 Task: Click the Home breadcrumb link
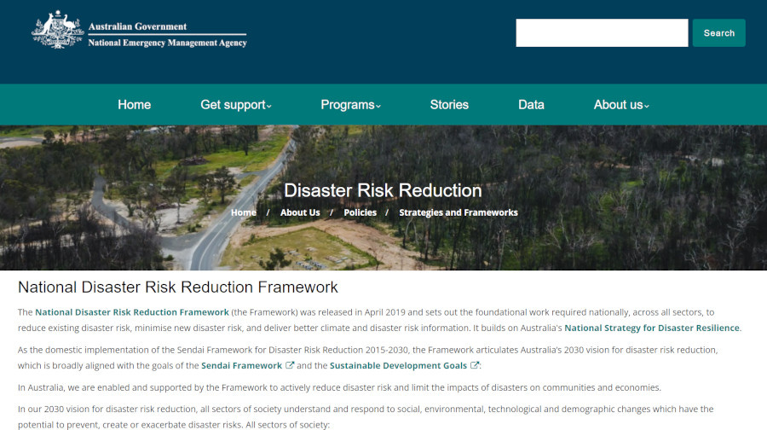point(244,212)
